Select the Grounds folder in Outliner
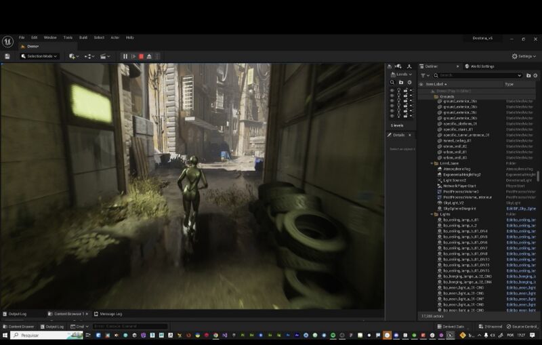This screenshot has height=345, width=542. click(447, 97)
